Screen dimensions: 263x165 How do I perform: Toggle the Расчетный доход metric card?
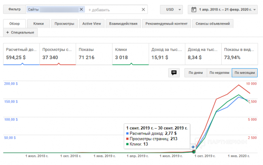point(21,53)
